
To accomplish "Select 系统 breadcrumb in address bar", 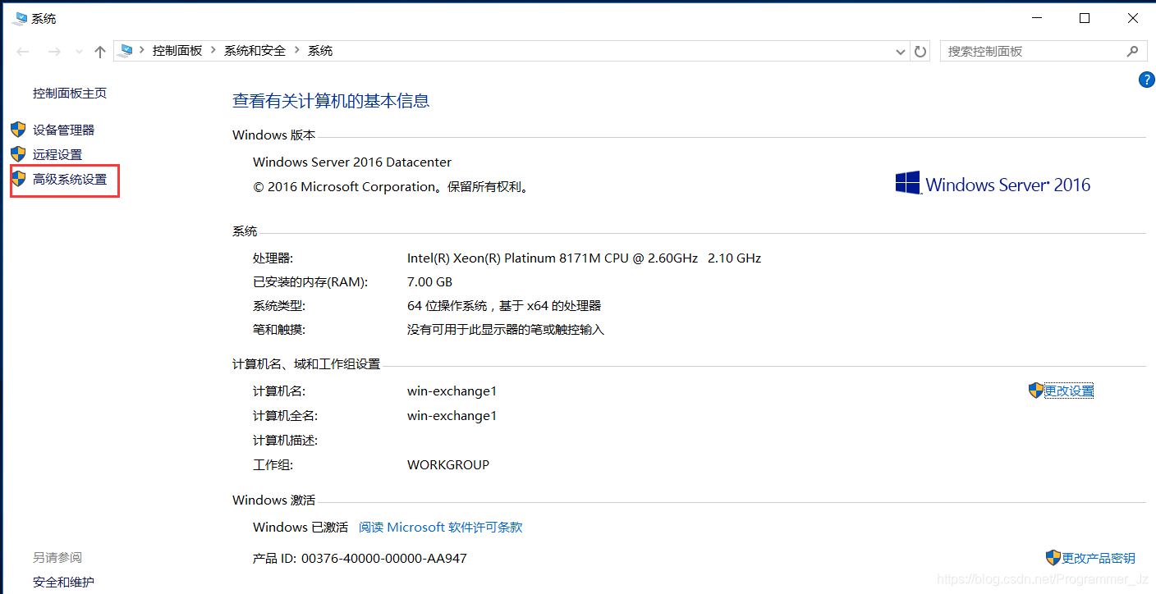I will tap(320, 51).
